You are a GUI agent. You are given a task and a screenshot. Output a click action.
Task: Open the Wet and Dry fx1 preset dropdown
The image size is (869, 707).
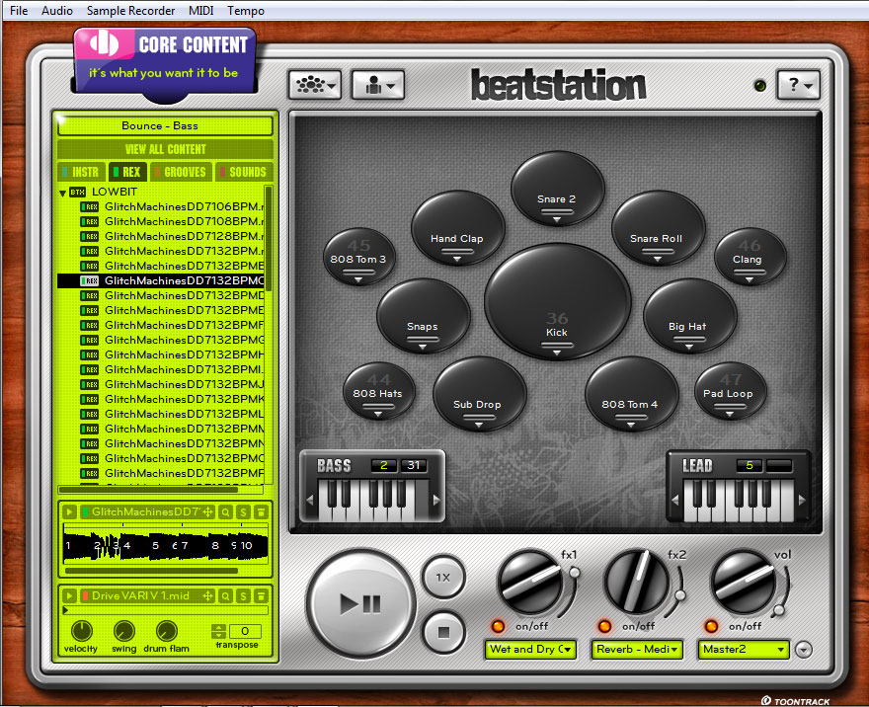tap(530, 650)
